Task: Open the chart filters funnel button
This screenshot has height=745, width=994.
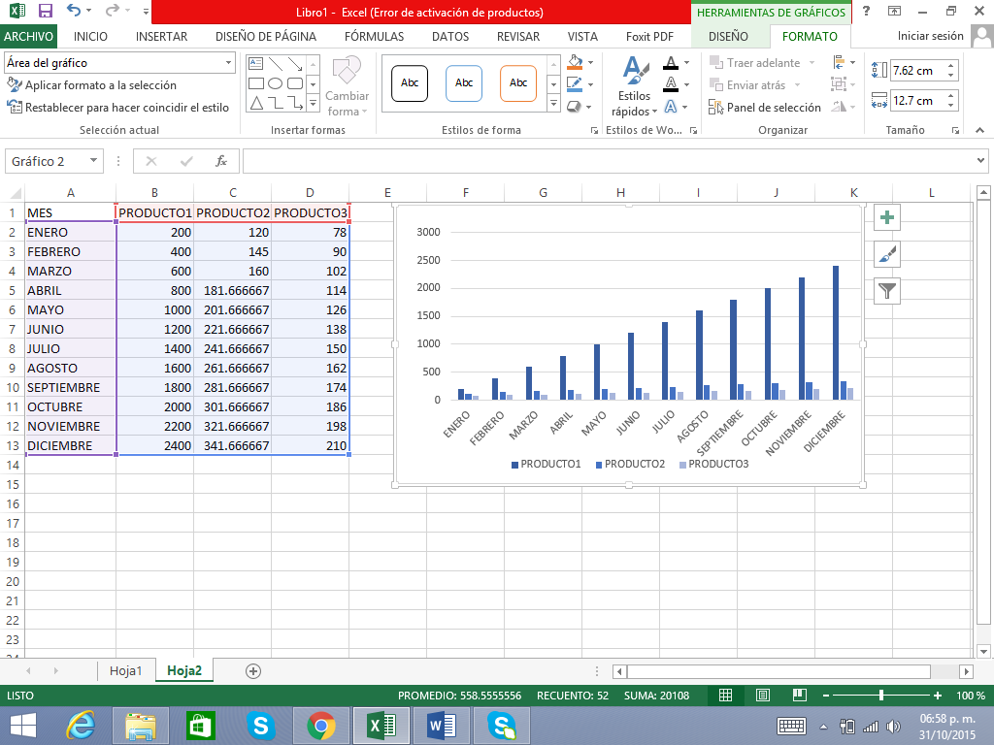Action: click(887, 290)
